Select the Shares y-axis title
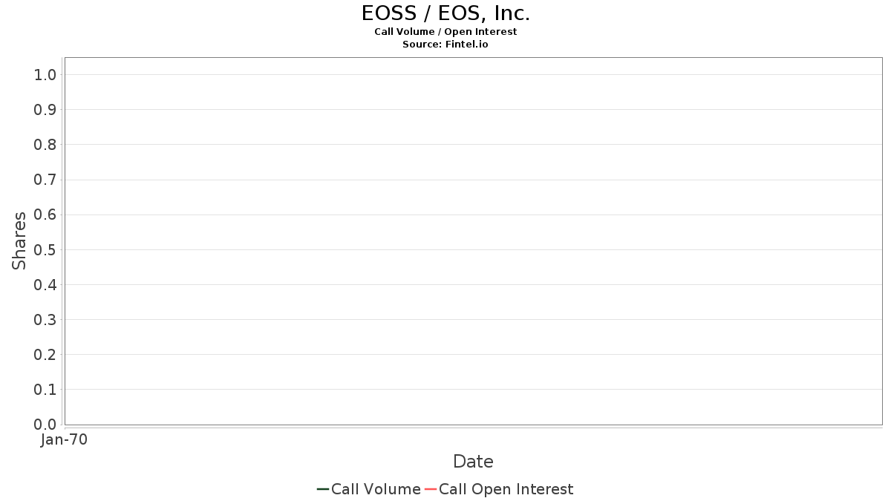 click(19, 240)
